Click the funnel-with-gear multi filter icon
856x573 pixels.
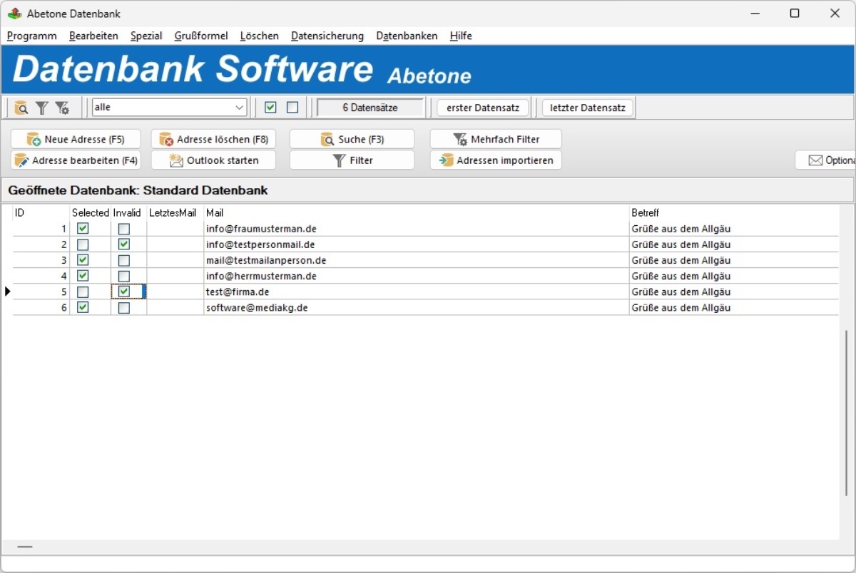click(x=62, y=108)
